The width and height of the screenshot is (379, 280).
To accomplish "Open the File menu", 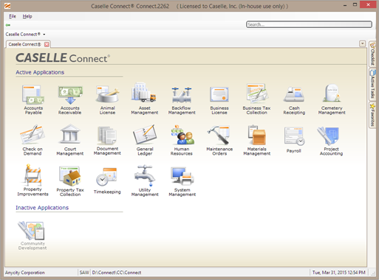I will [13, 16].
